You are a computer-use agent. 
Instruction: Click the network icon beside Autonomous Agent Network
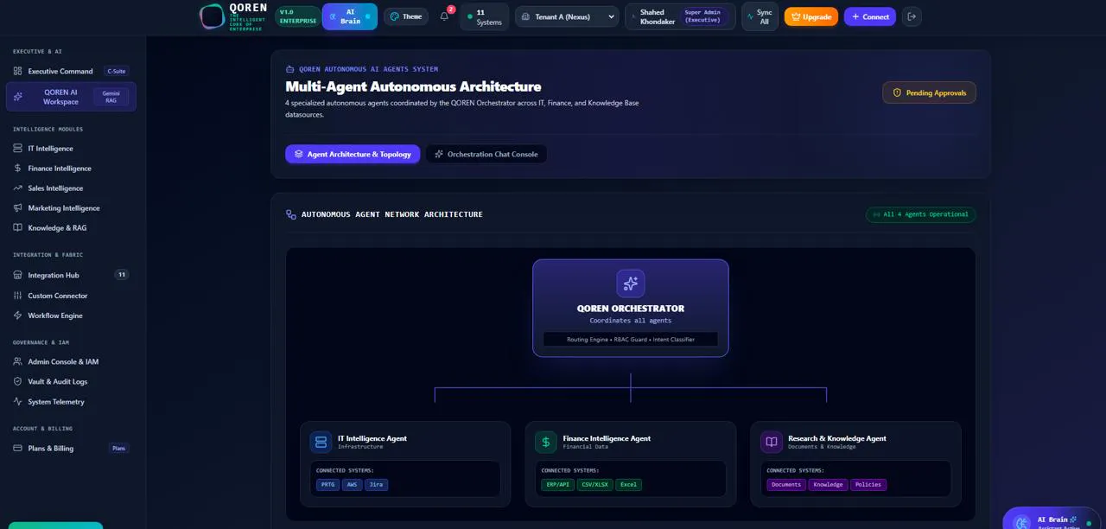point(291,214)
